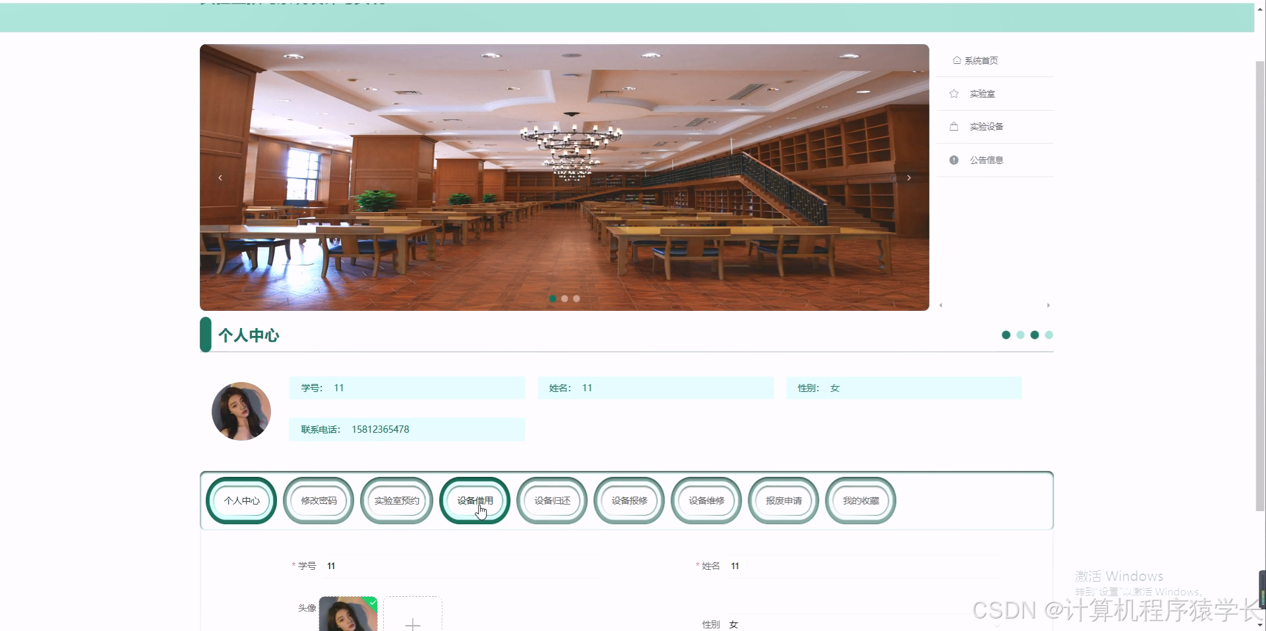
Task: Click the 公告信息 menu link
Action: 986,160
